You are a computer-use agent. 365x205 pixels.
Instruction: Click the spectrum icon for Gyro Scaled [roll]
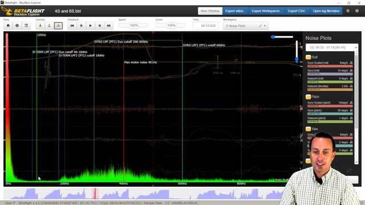pos(351,63)
